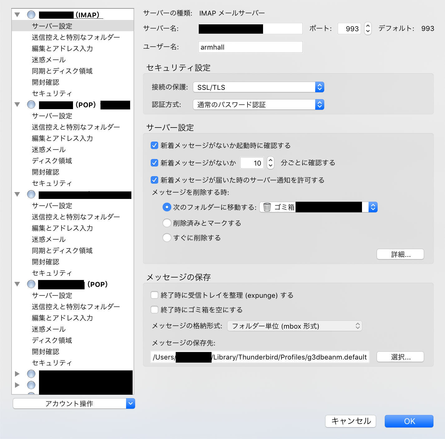
Task: Click the minutes interval stepper arrows
Action: click(271, 163)
